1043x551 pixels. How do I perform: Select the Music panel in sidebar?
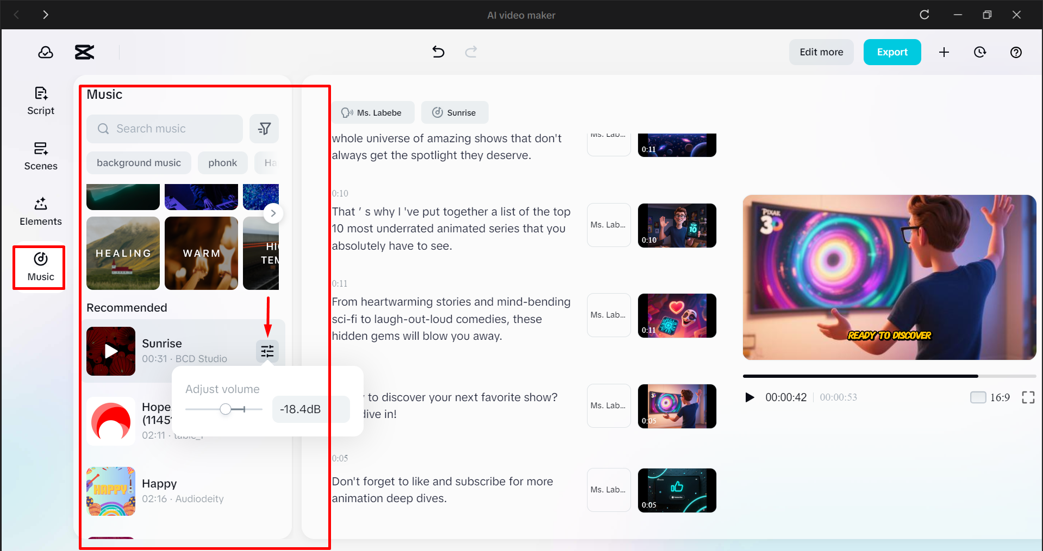click(39, 267)
